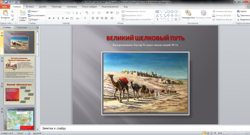The height and width of the screenshot is (135, 250).
Task: Switch to Slide Sorter view icon
Action: (208, 133)
